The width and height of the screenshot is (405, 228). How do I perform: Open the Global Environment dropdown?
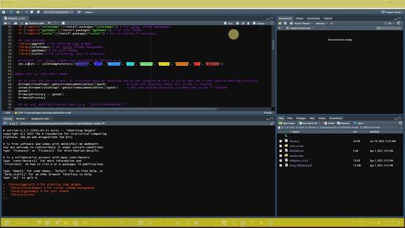coord(300,28)
